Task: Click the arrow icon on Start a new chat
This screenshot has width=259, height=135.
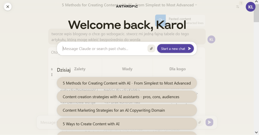Action: [x=189, y=49]
